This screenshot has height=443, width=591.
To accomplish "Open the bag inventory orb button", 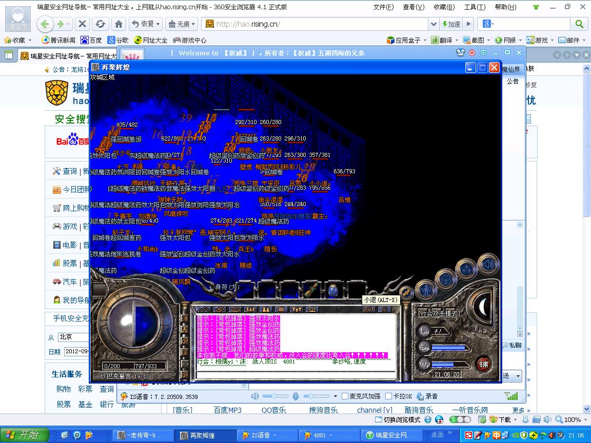I will (x=446, y=279).
